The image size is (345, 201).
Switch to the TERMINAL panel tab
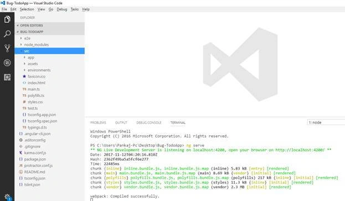pyautogui.click(x=178, y=123)
